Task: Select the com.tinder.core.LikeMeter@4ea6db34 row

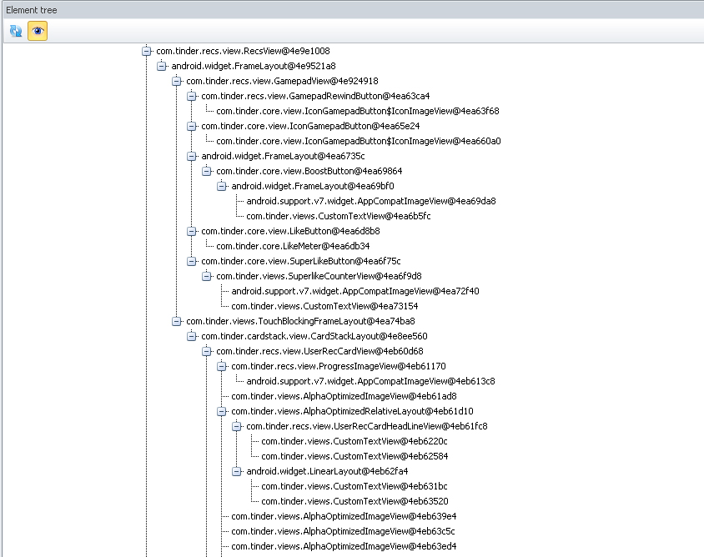Action: (x=293, y=246)
